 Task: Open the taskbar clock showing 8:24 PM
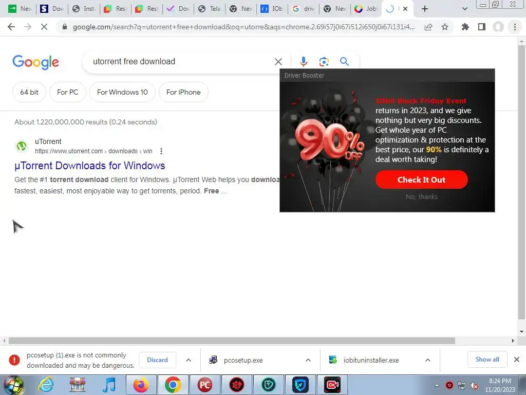500,385
